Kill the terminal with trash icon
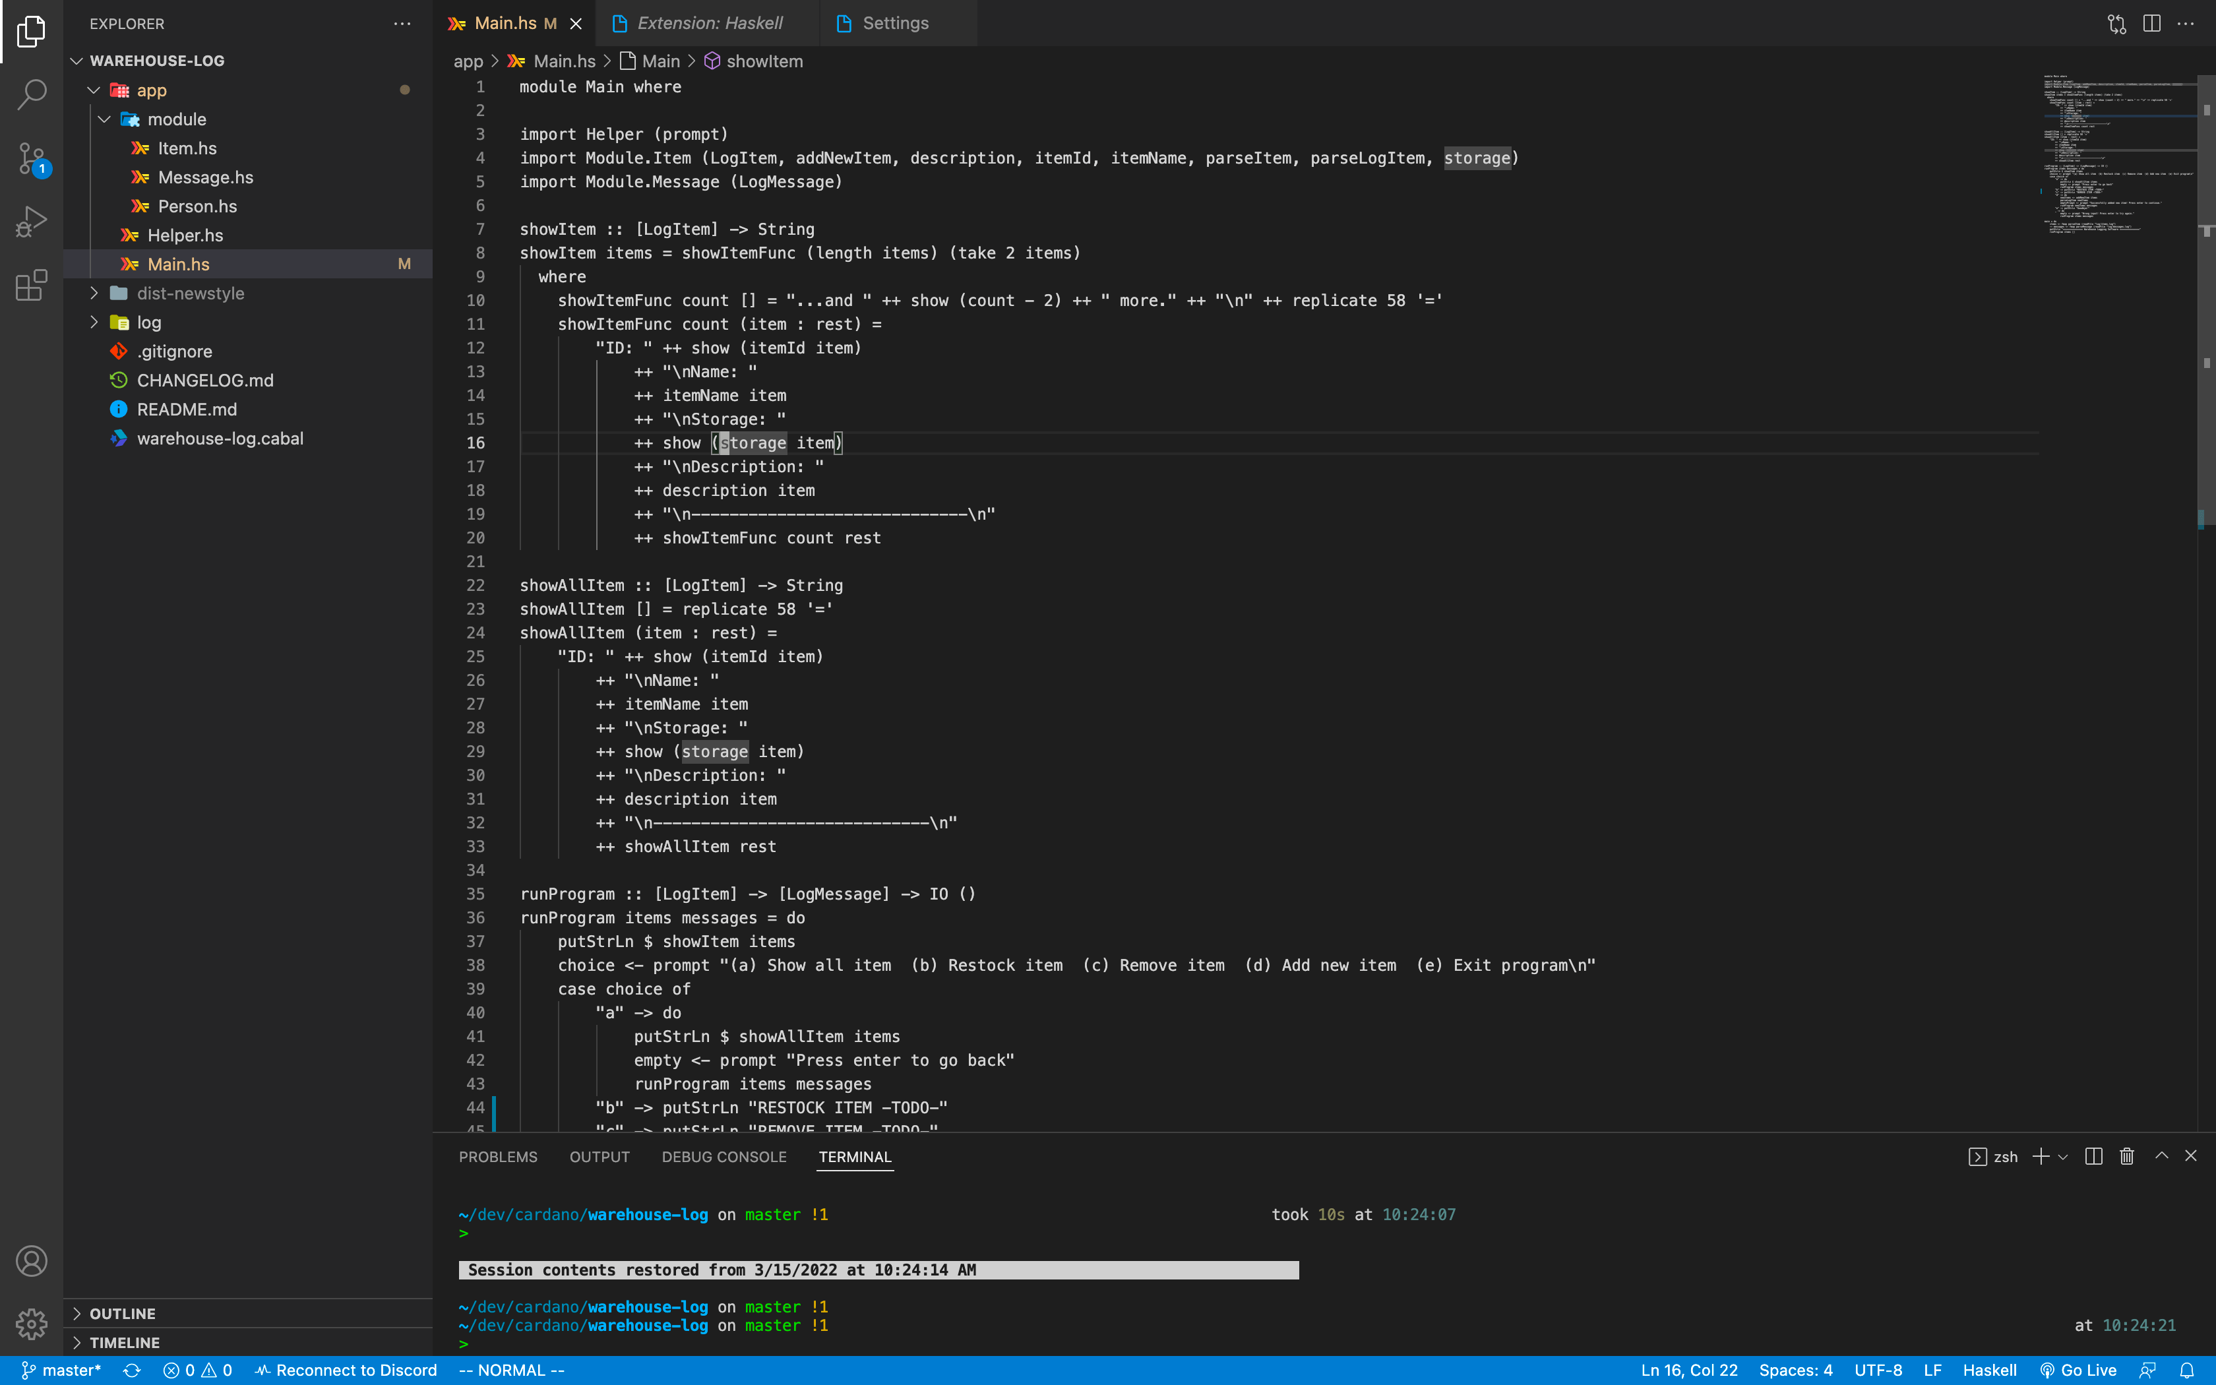 coord(2126,1156)
